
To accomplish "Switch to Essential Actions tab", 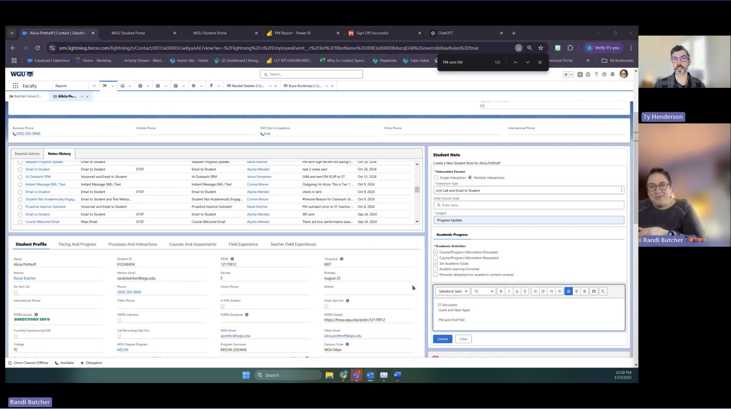I will point(27,153).
